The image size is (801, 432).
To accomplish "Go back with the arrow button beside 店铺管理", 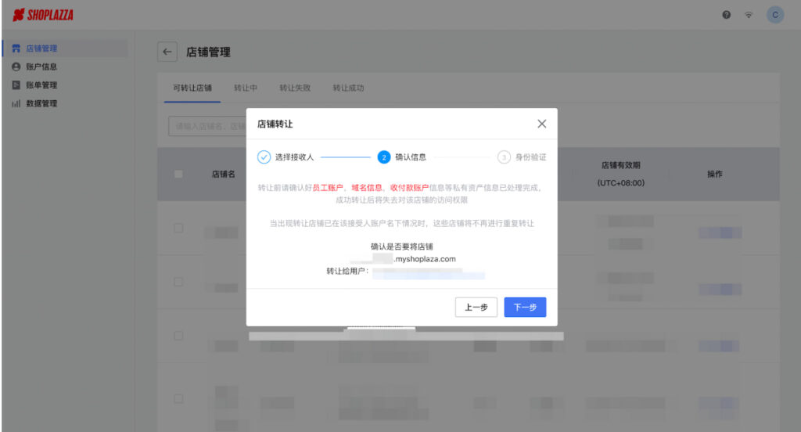I will click(x=167, y=52).
